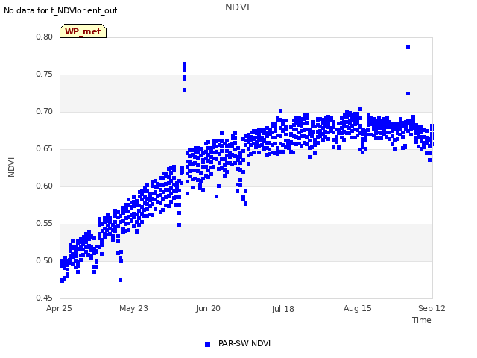Screen dimensions: 477x358
Task: Click the WP_met label box
Action: point(83,31)
